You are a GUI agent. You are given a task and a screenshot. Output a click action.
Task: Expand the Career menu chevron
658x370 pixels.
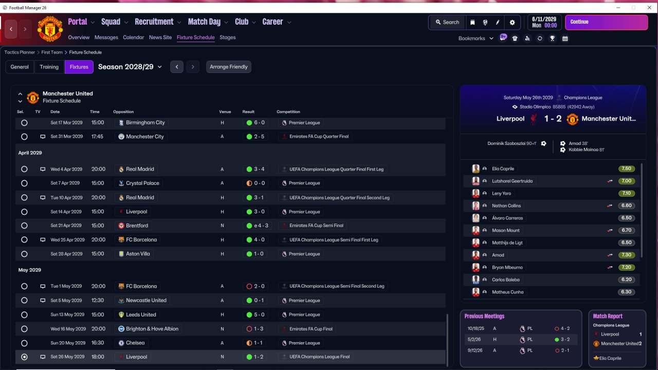(x=289, y=22)
